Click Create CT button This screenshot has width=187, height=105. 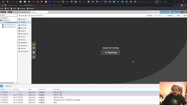[x=174, y=12]
